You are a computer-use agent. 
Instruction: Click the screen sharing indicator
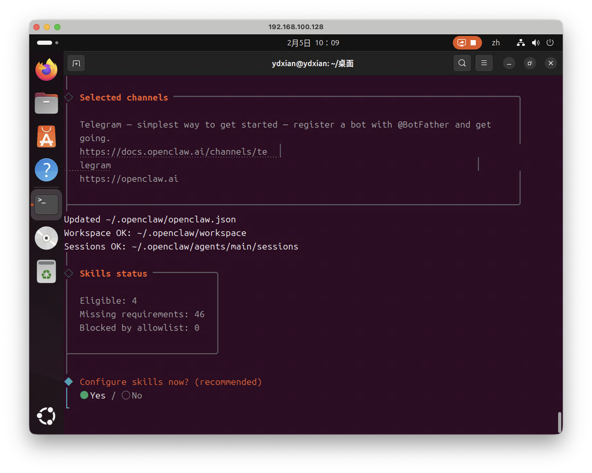pos(467,43)
